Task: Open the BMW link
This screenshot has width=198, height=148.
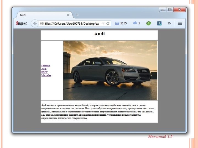Action: (x=45, y=72)
